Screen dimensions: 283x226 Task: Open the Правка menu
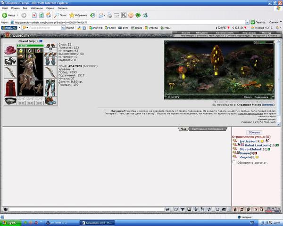tap(16, 8)
